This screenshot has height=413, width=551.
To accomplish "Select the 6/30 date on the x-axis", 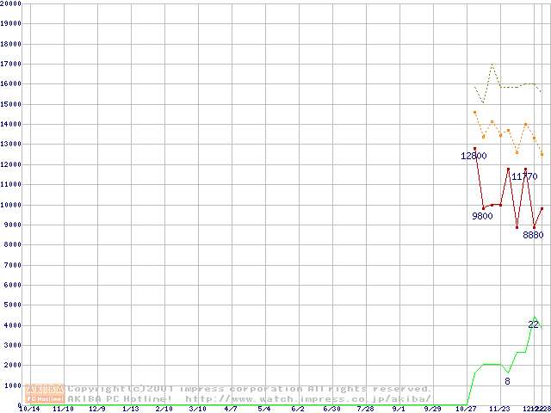I will click(331, 410).
